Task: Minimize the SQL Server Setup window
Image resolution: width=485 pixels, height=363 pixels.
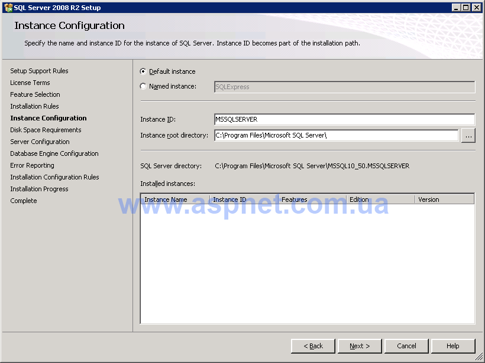Action: coord(455,8)
